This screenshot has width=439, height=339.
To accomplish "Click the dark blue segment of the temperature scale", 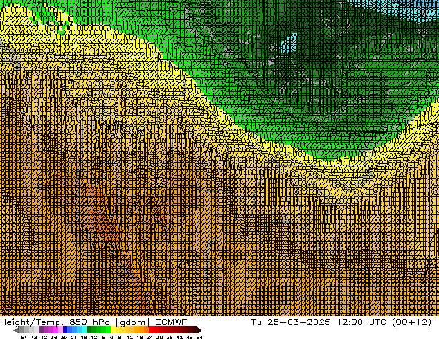I will click(65, 330).
